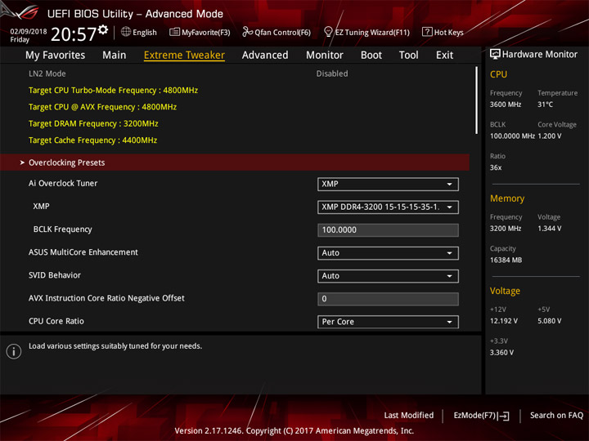Go to the Advanced tab
Image resolution: width=589 pixels, height=441 pixels.
point(265,56)
